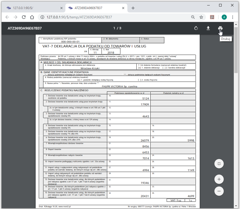
Task: Click the value 8456 in field 21
Action: [x=145, y=147]
